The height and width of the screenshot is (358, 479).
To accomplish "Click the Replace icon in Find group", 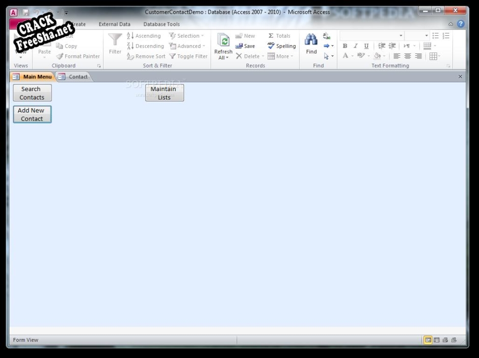I will (326, 36).
